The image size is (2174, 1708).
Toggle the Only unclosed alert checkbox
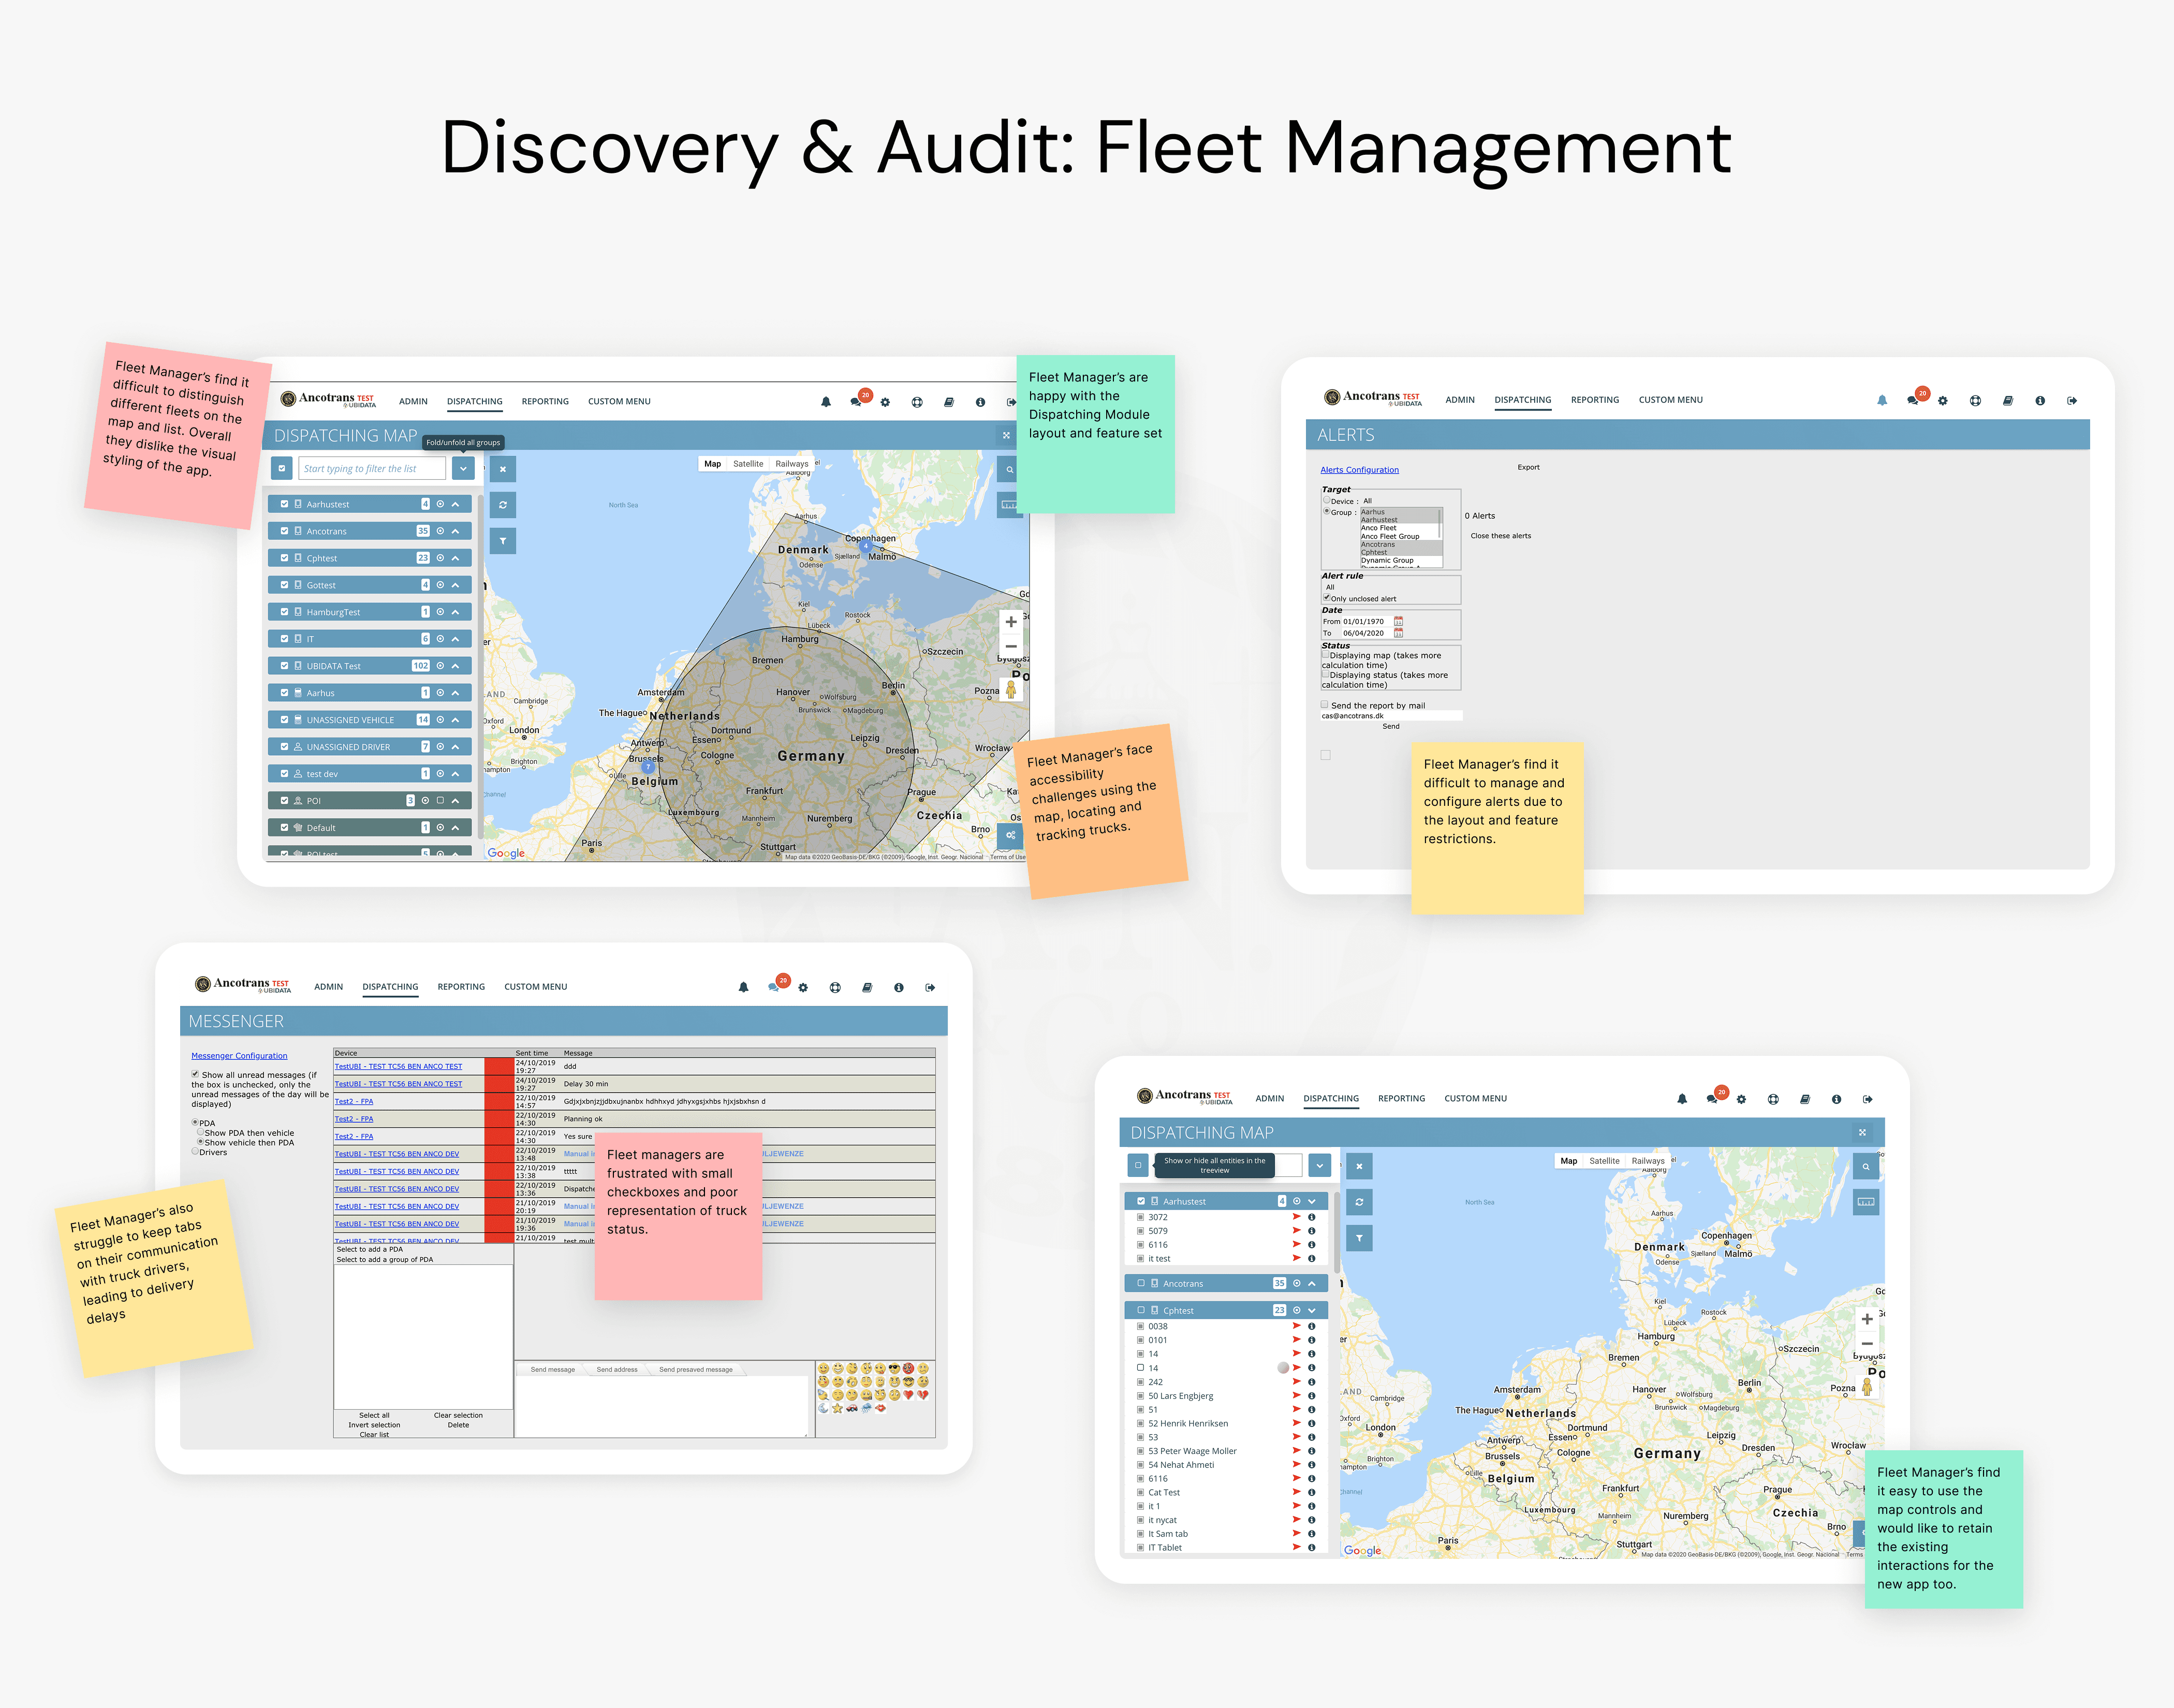1326,598
